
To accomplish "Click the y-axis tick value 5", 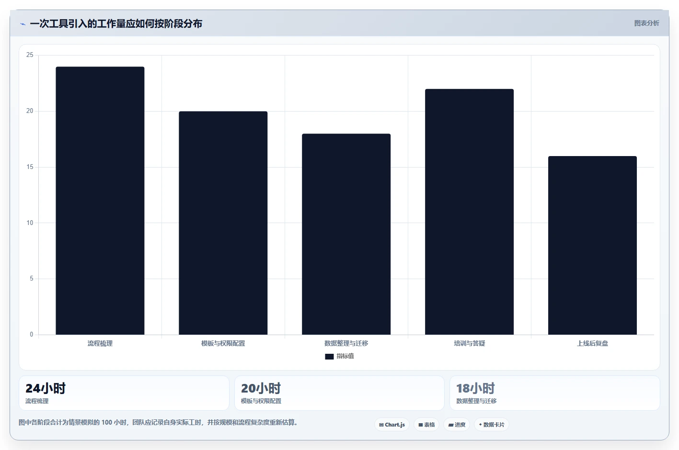I will (32, 279).
